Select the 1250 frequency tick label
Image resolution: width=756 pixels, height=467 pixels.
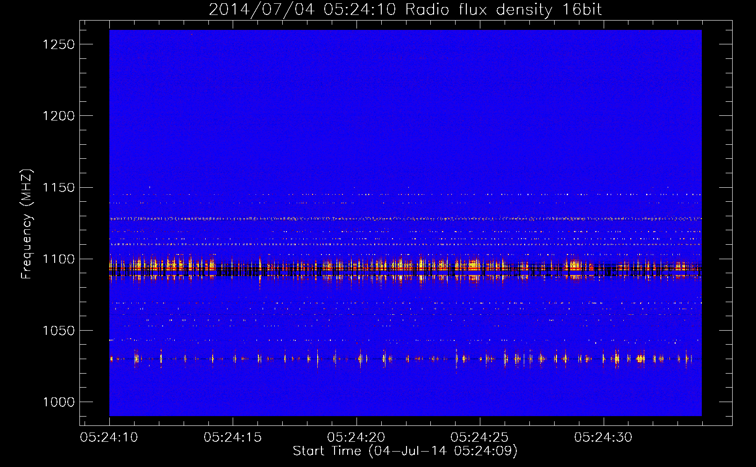click(58, 44)
